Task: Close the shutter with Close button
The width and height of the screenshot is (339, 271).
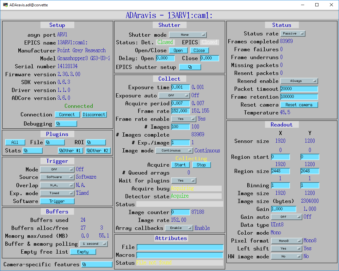Action: (199, 50)
